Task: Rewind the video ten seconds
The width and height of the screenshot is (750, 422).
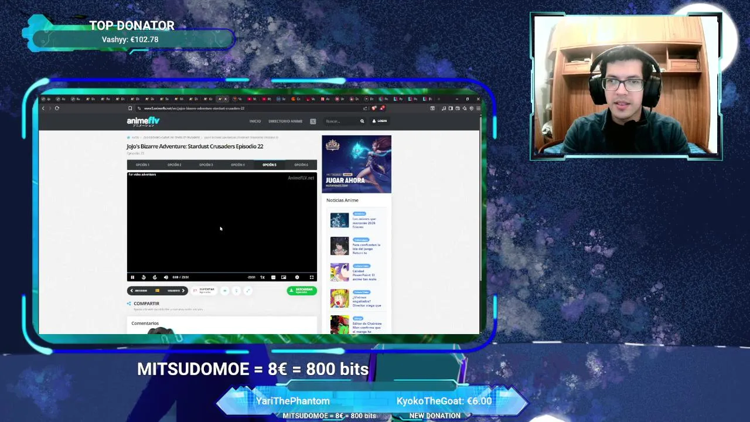Action: click(x=144, y=277)
